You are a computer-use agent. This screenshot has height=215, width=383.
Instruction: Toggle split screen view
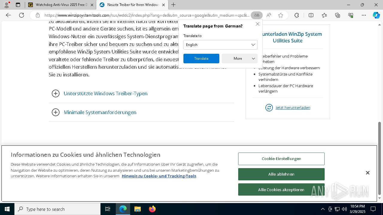point(311,15)
